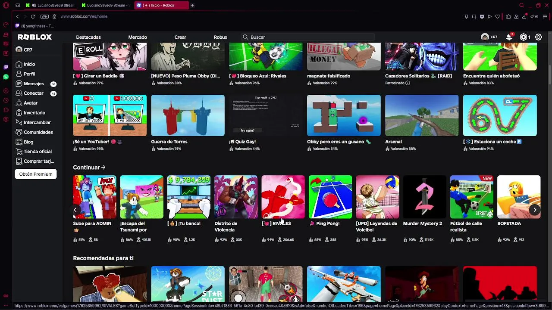This screenshot has height=310, width=552.
Task: Open the Distrito de Violencia game
Action: [236, 197]
